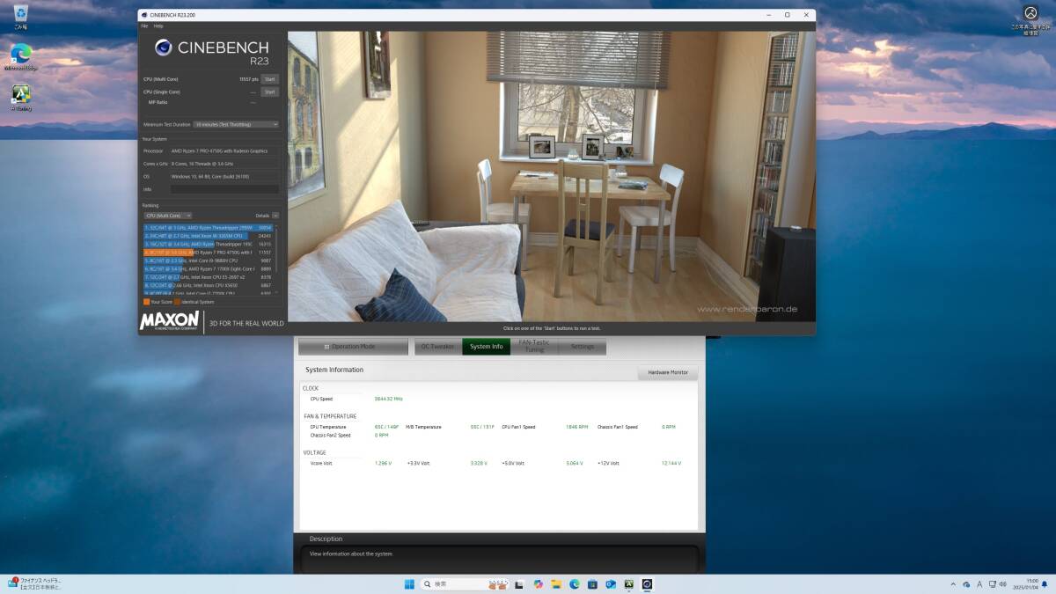1056x594 pixels.
Task: Click the +12V Volt 12.144 V value
Action: pos(671,463)
